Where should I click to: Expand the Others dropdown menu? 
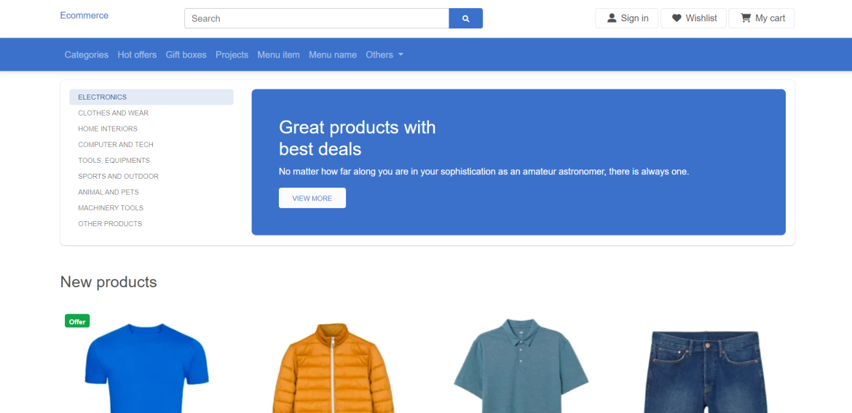pos(384,55)
